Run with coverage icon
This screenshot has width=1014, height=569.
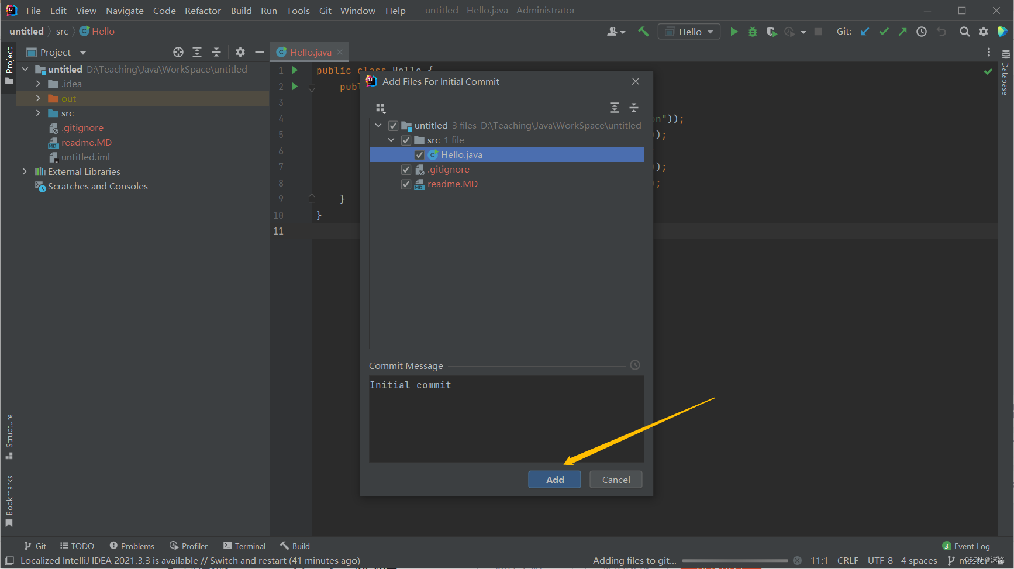point(771,32)
